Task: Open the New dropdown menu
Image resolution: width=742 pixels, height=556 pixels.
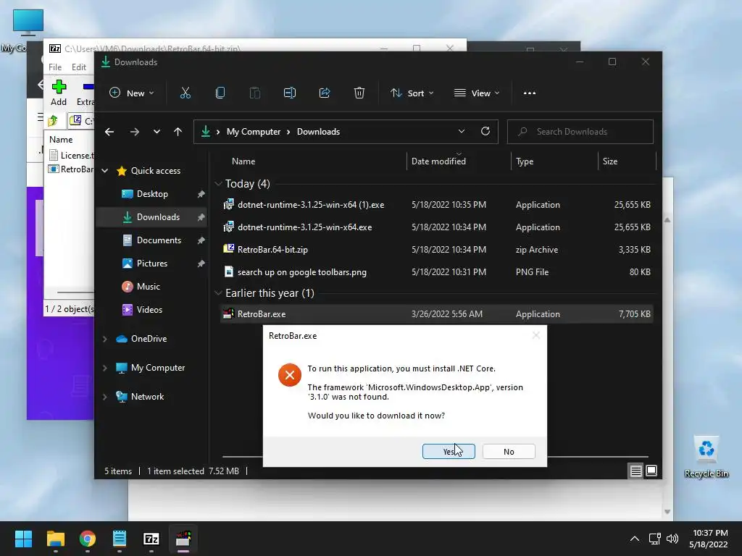Action: tap(132, 93)
